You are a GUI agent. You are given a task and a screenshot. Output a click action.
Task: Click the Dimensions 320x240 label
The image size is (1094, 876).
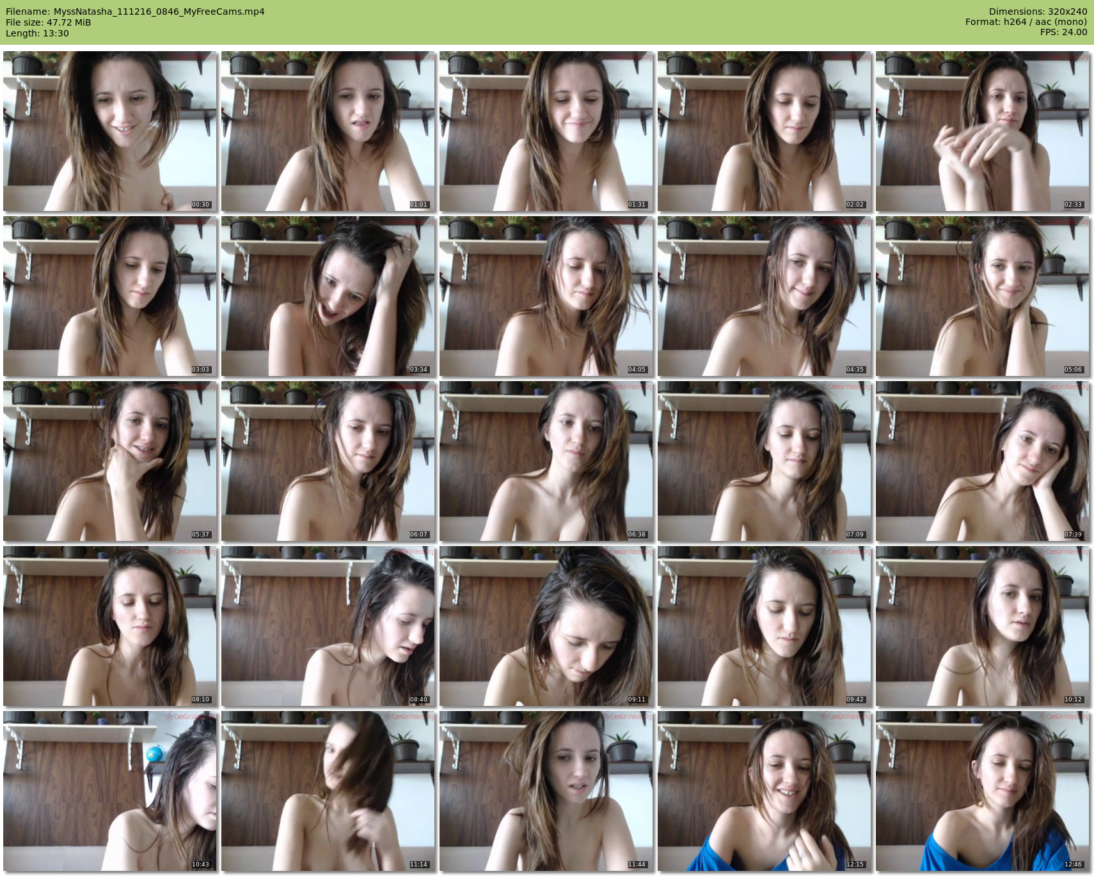(x=1038, y=12)
